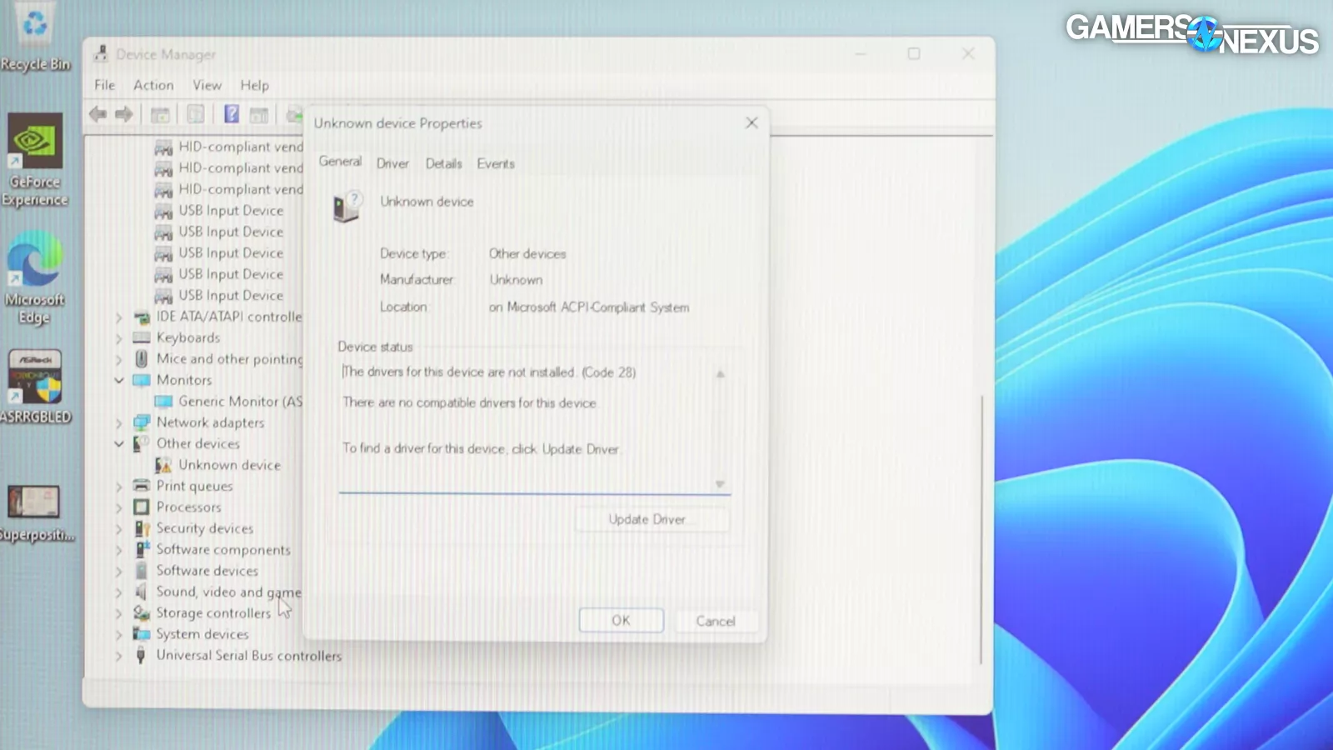Click Cancel in Properties dialog
The width and height of the screenshot is (1333, 750).
(x=715, y=621)
